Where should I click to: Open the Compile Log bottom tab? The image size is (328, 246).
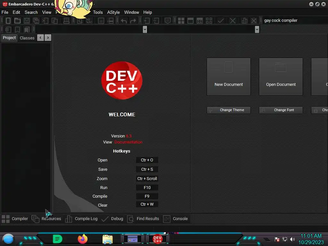coord(81,219)
